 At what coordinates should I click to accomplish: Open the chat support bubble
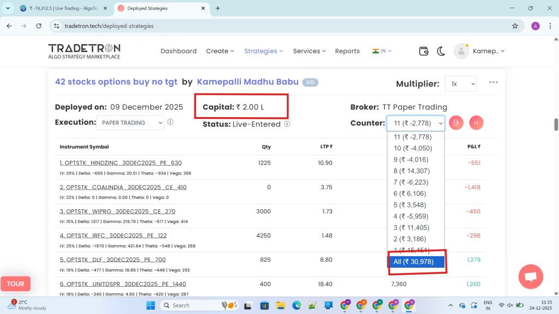[x=531, y=276]
